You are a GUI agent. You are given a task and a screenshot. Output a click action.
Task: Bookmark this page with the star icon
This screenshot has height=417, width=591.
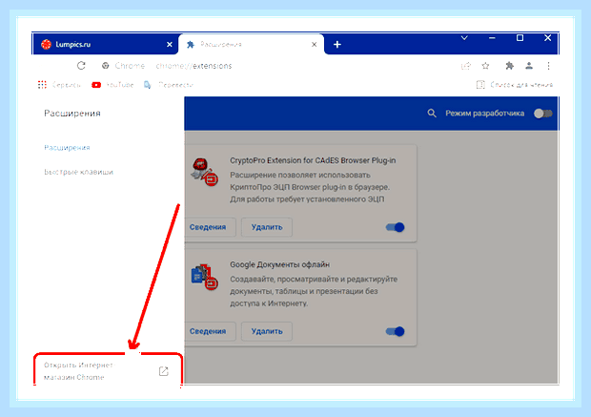[x=485, y=66]
